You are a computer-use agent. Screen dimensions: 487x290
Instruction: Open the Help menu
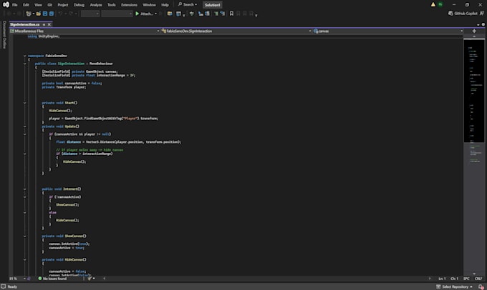(165, 5)
